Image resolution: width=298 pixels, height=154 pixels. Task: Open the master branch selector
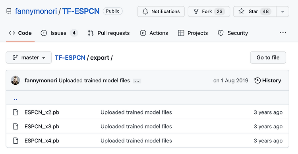(29, 57)
